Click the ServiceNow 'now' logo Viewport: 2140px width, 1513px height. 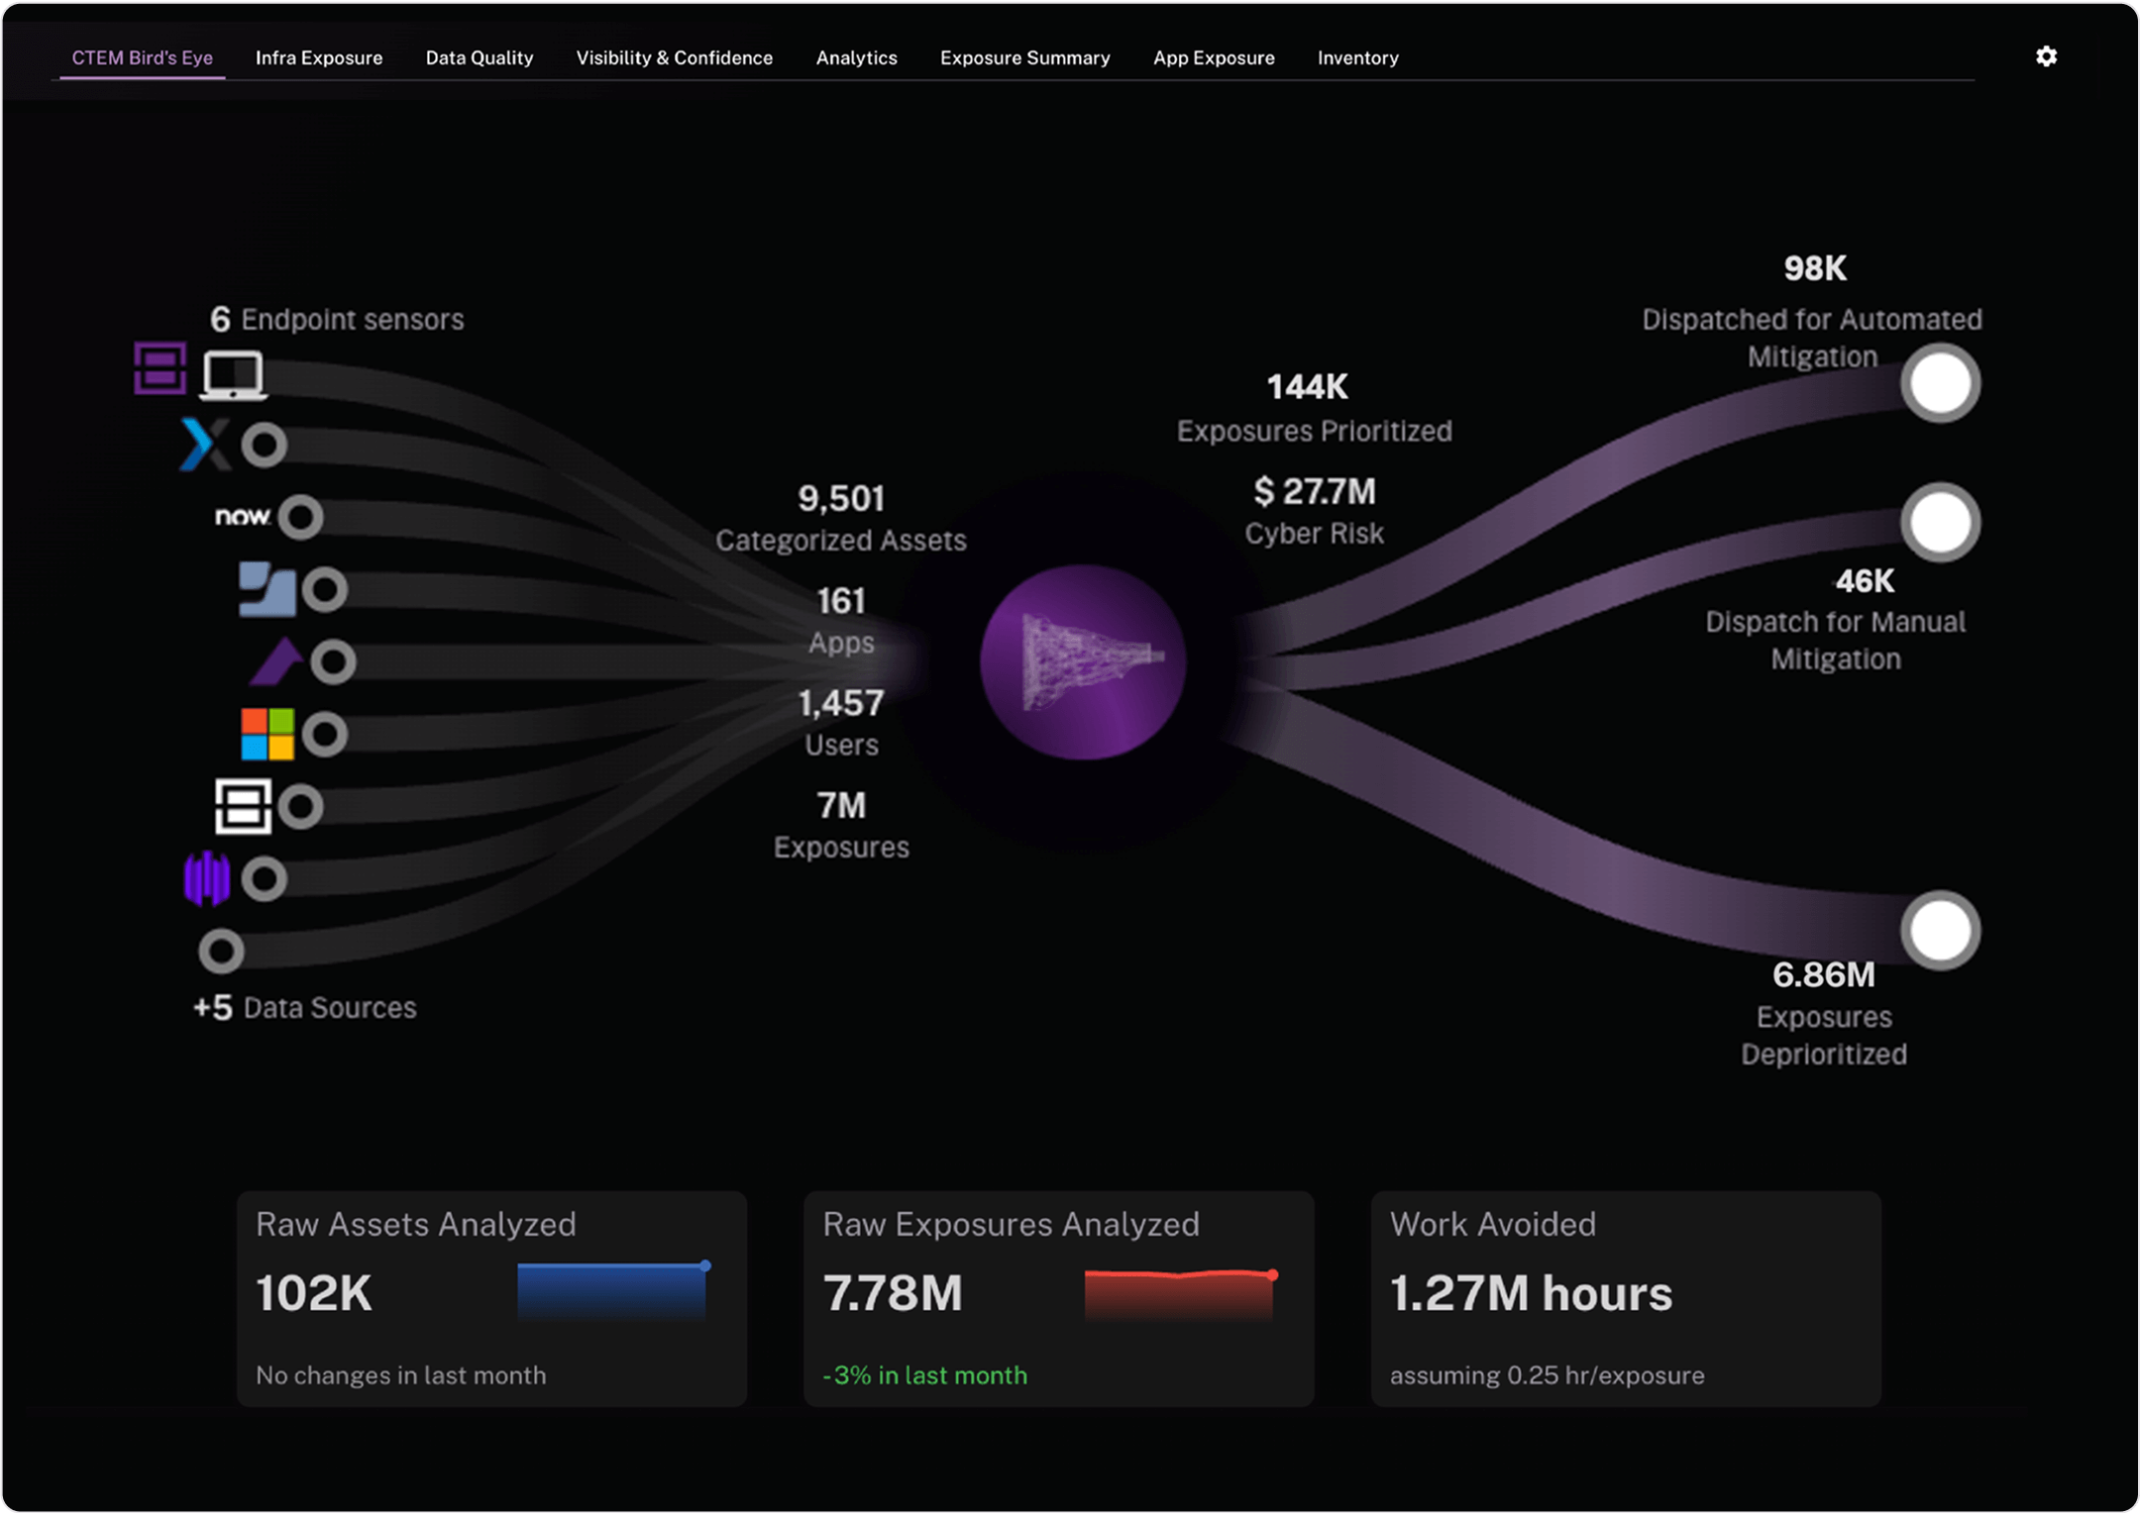tap(243, 516)
